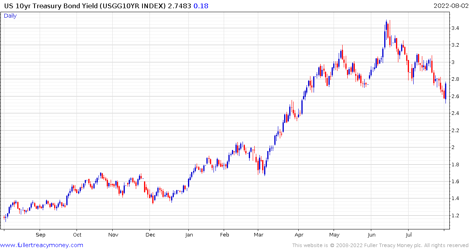469x251 pixels.
Task: Click the current yield value 2.7483
Action: pos(179,6)
